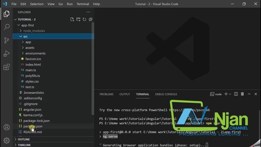The image size is (261, 147).
Task: Switch to the OUTPUT tab
Action: [x=124, y=94]
